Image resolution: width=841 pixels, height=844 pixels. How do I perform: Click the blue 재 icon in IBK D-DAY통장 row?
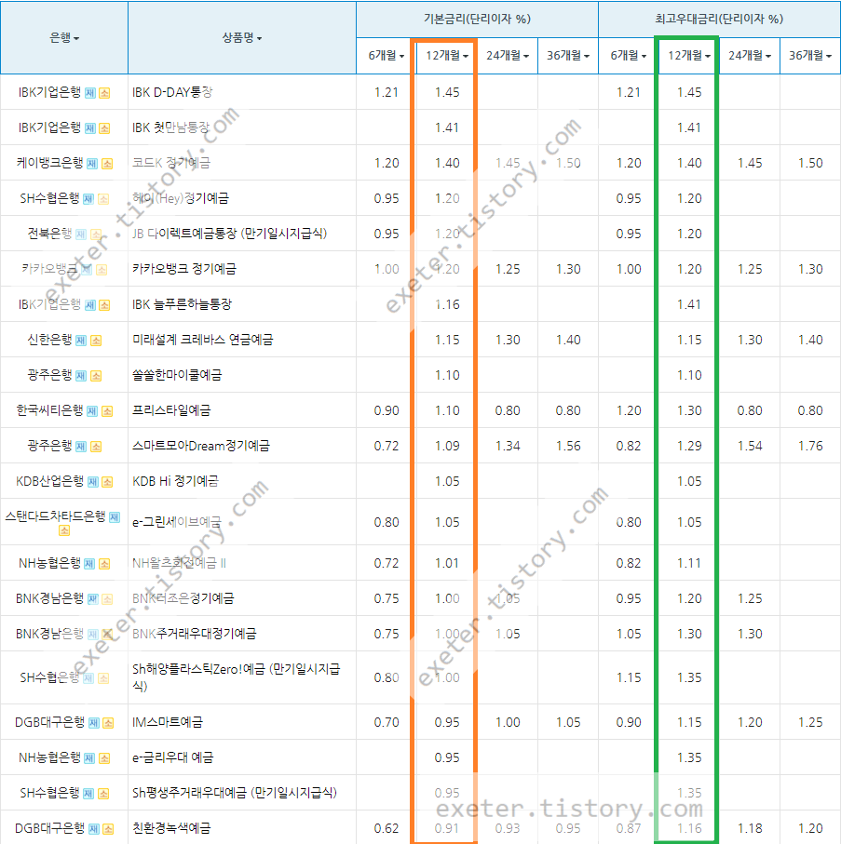(x=90, y=93)
